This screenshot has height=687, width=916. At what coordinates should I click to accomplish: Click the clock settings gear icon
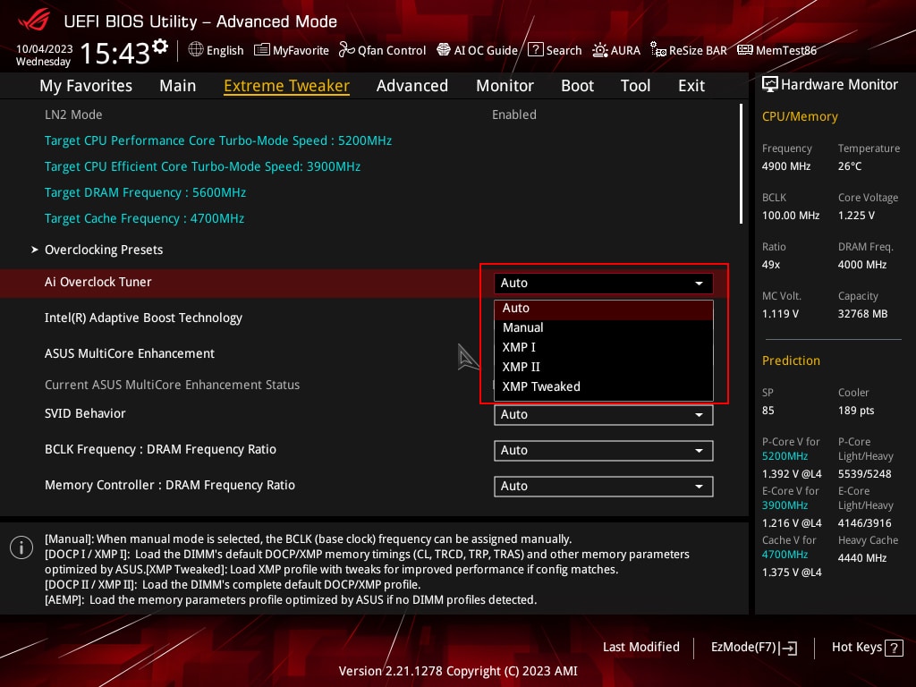point(160,47)
